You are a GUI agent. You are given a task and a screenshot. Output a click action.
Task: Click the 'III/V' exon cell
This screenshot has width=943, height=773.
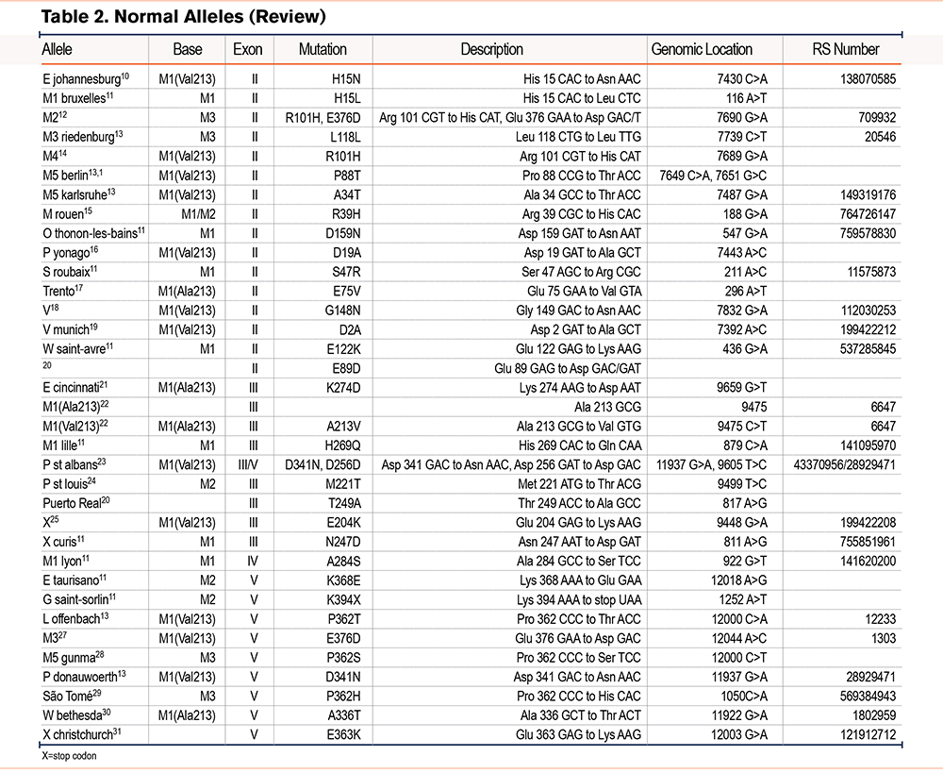click(248, 464)
